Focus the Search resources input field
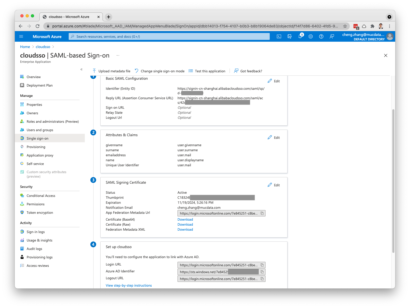Screen dimensions: 410x308 point(169,36)
